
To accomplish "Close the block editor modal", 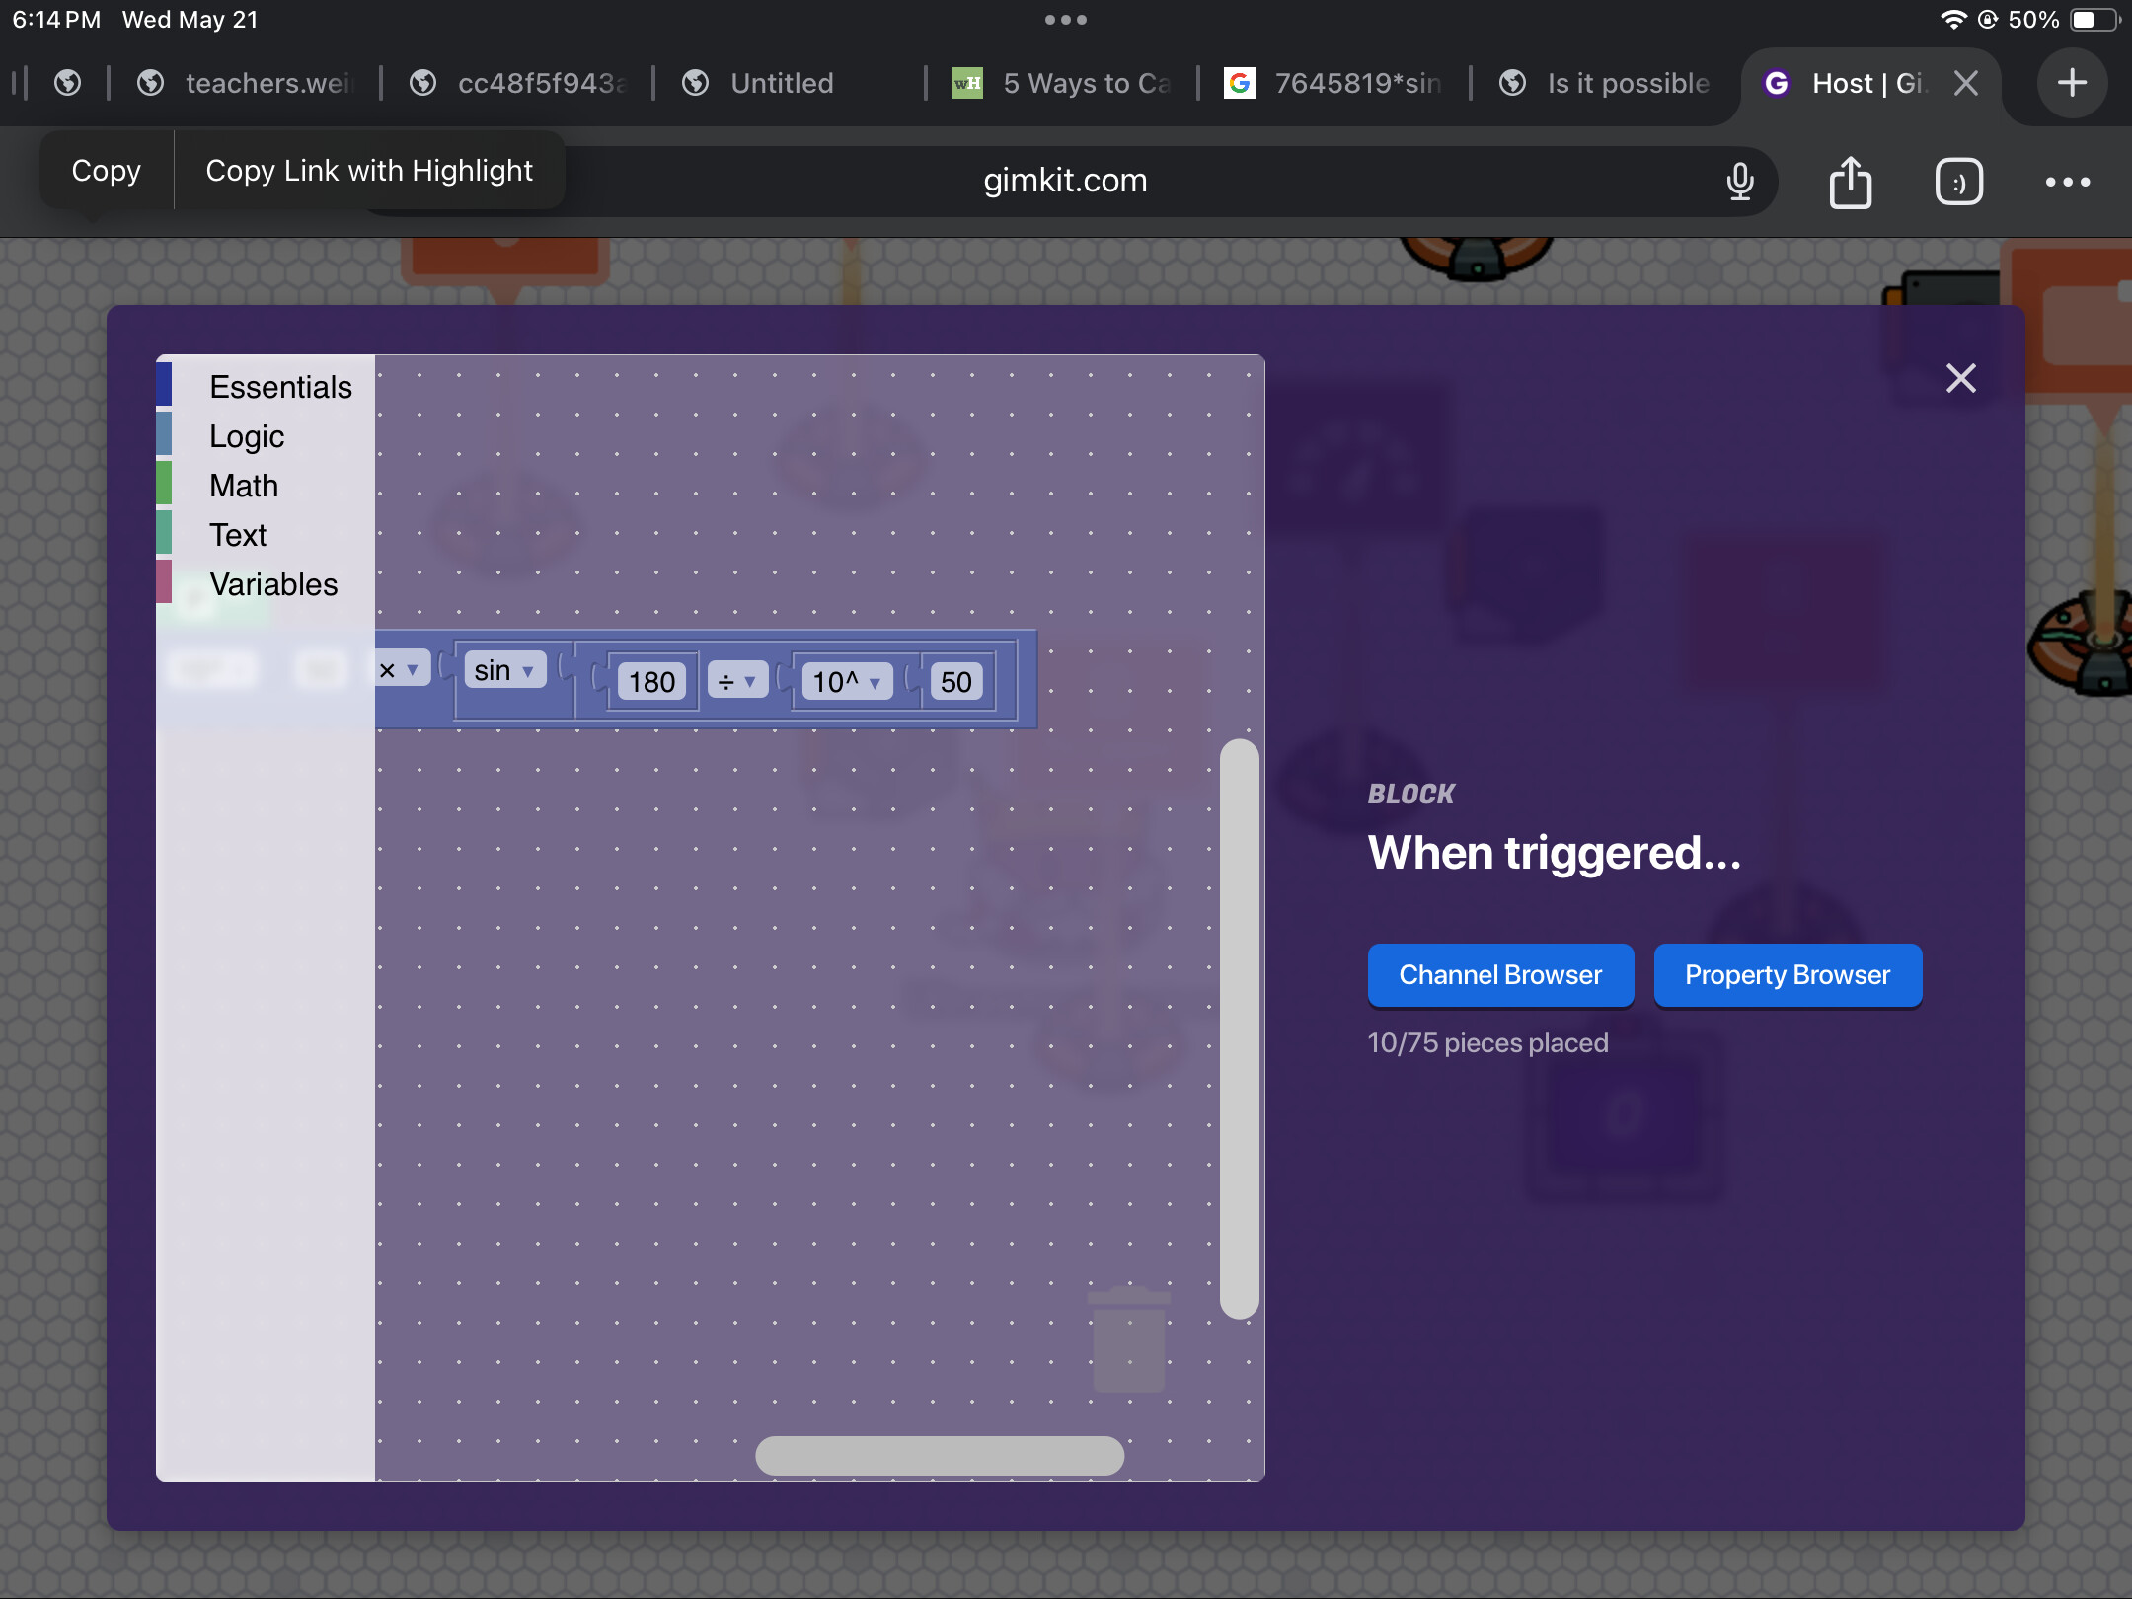I will coord(1960,378).
